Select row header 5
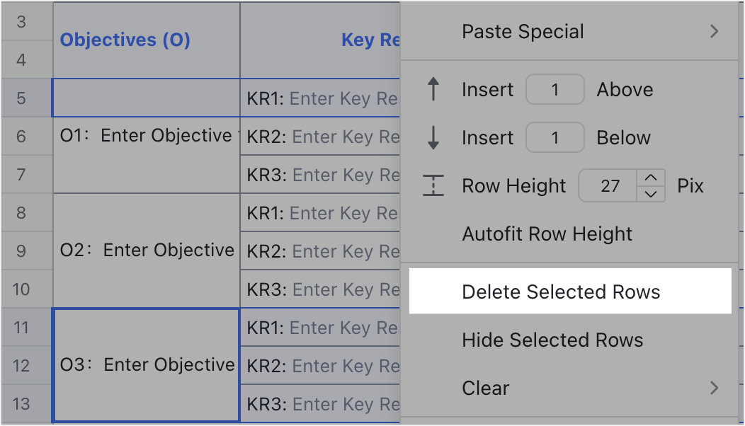 (x=21, y=98)
